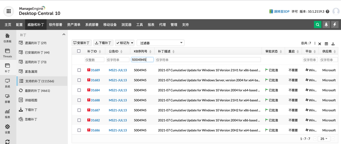341x144 pixels.
Task: Open the Threats sidebar icon
Action: pyautogui.click(x=8, y=53)
